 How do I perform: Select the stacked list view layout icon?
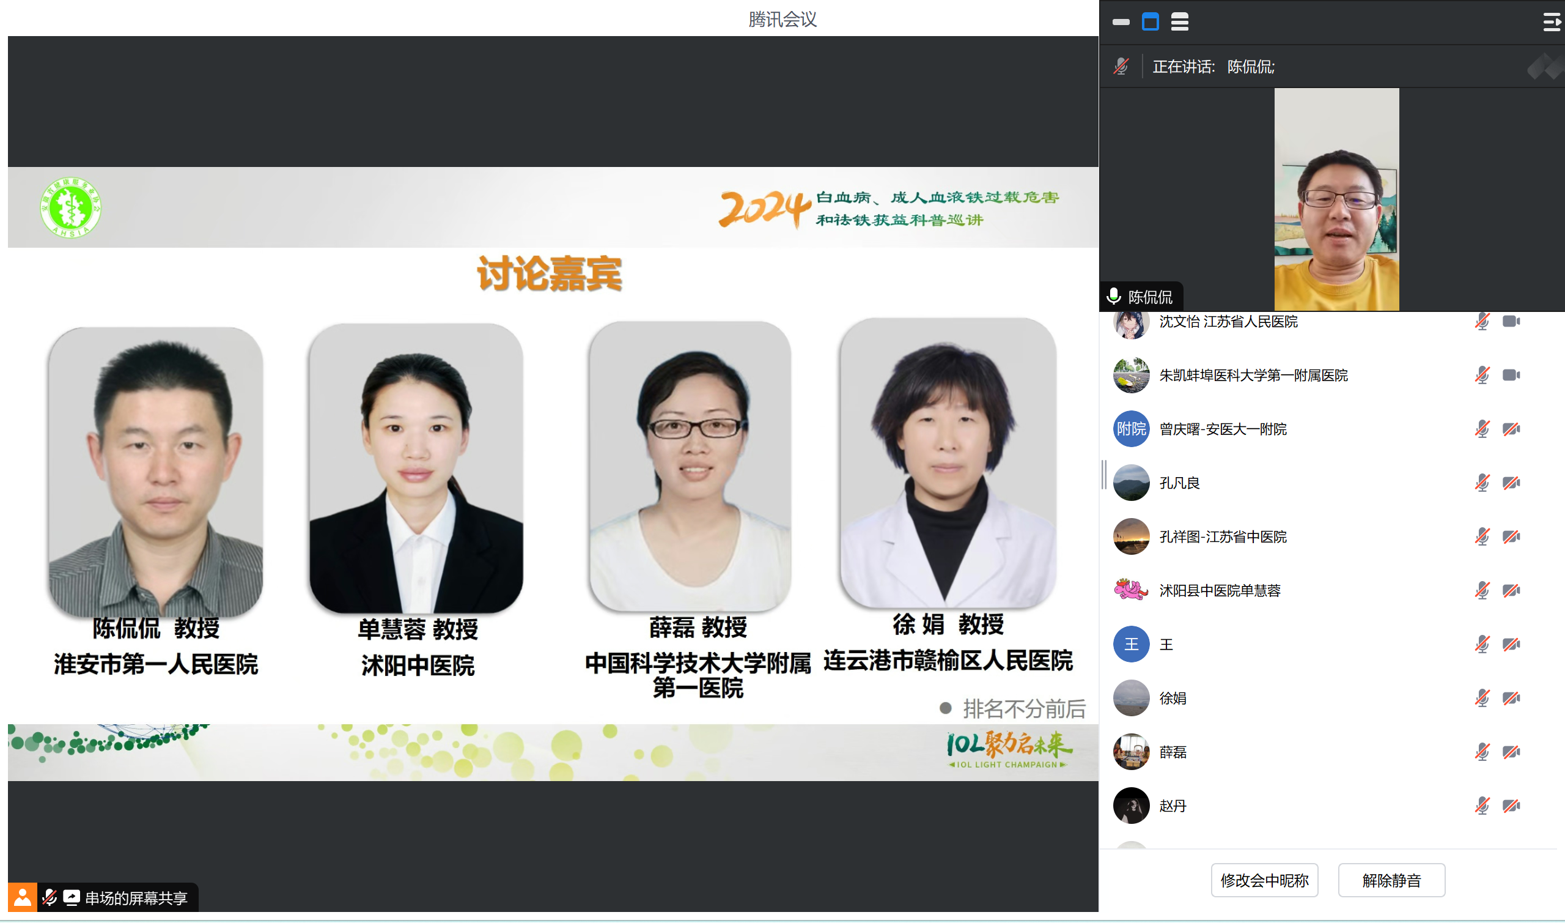(1179, 22)
